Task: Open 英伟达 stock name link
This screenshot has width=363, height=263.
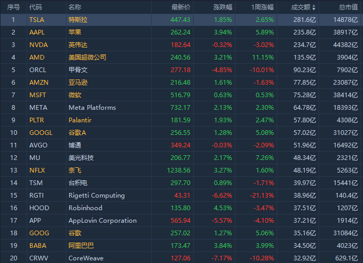Action: 78,45
